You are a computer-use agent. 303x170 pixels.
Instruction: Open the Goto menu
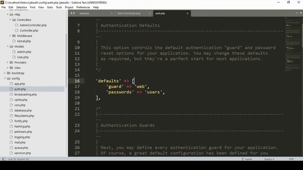(x=50, y=8)
